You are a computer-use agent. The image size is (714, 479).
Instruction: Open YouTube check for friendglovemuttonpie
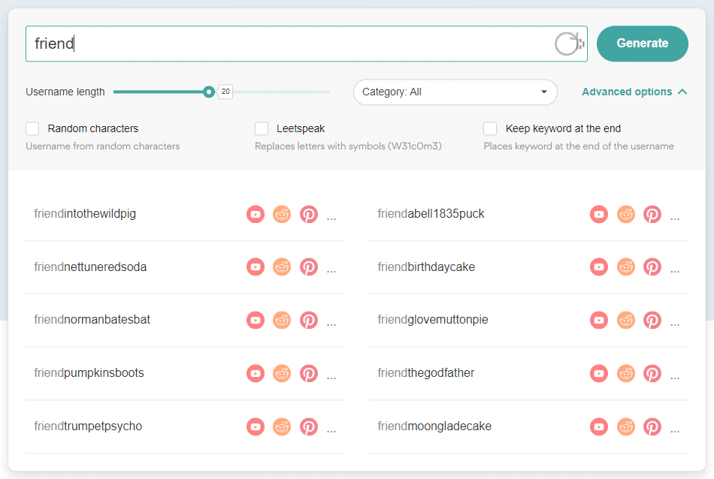point(599,321)
